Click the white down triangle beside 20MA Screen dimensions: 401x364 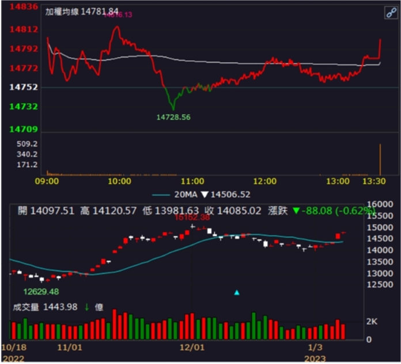point(203,195)
